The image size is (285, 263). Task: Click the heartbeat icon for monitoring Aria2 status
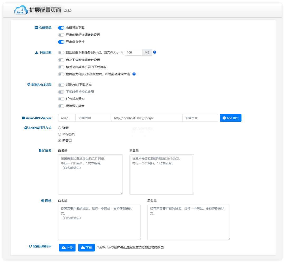(29, 84)
